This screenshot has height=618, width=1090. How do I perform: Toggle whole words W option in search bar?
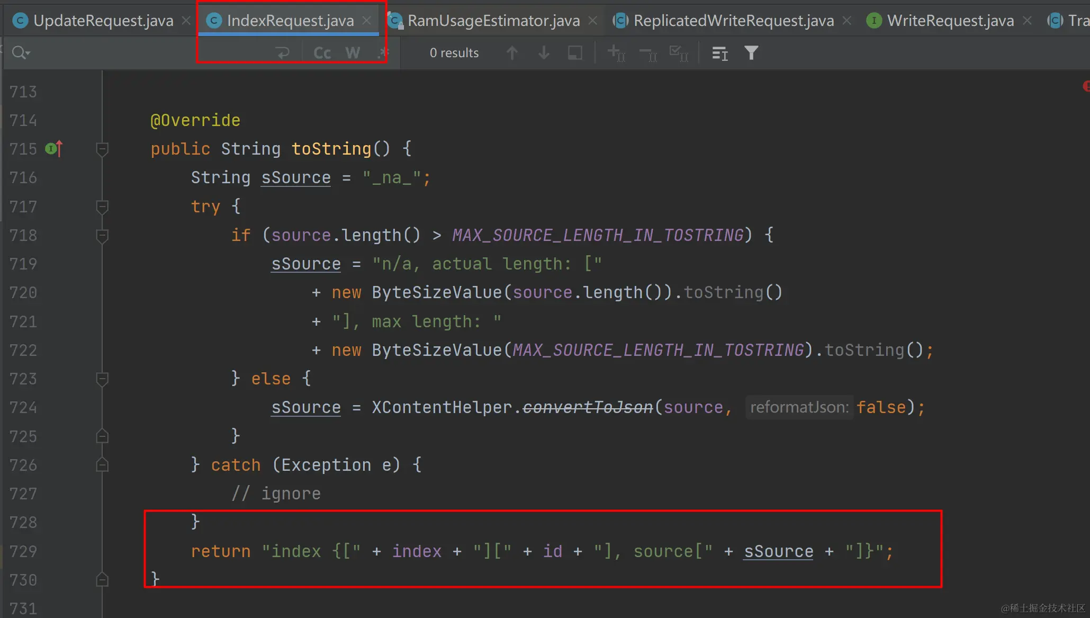pyautogui.click(x=352, y=52)
